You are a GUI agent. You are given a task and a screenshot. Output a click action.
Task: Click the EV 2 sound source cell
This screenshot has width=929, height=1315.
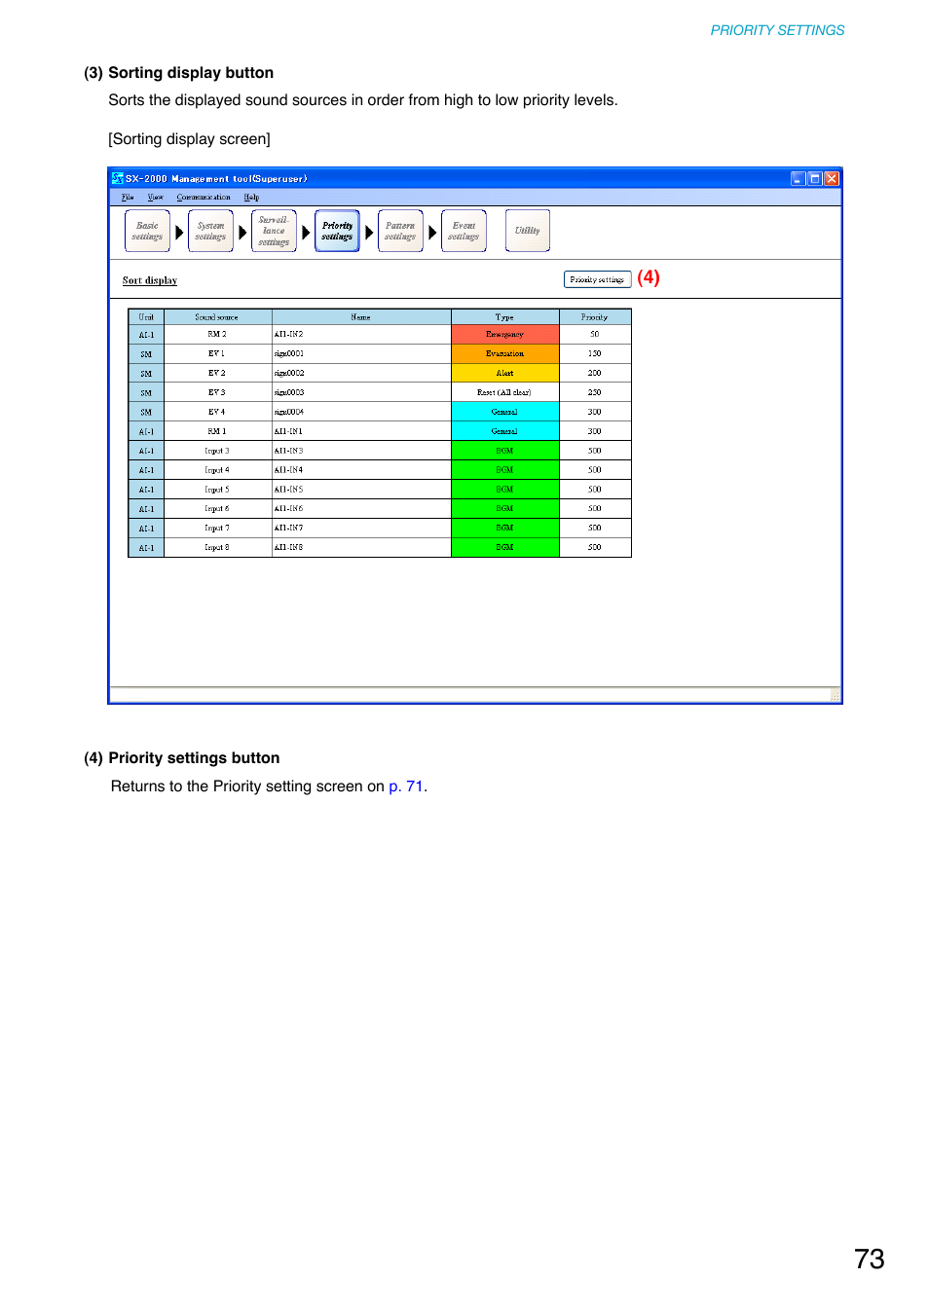coord(218,374)
